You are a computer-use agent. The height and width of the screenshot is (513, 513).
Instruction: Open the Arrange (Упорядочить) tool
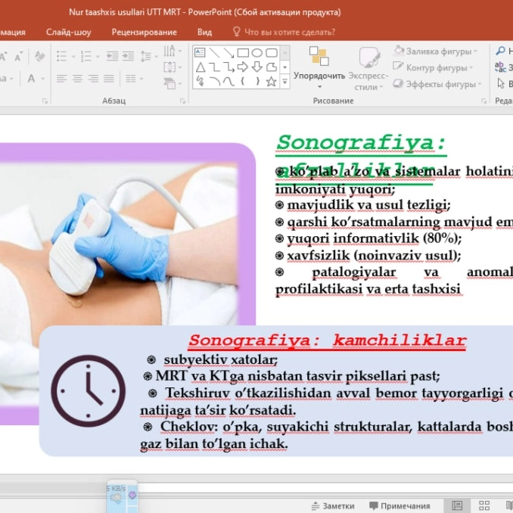point(319,67)
